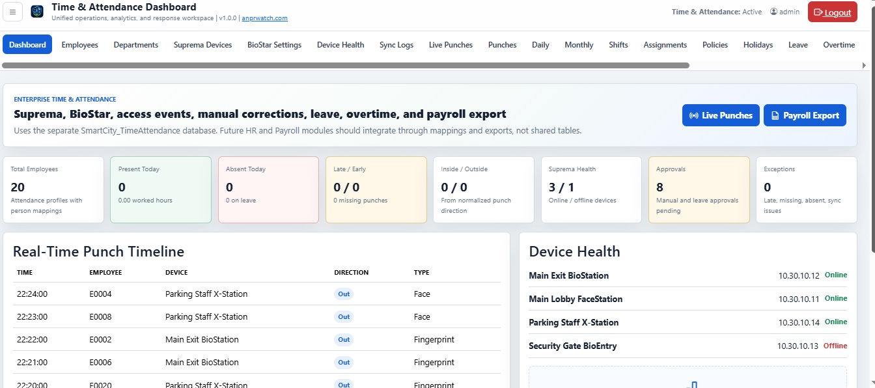This screenshot has height=388, width=875.
Task: Click the tab bar horizontal scrollbar
Action: (346, 65)
